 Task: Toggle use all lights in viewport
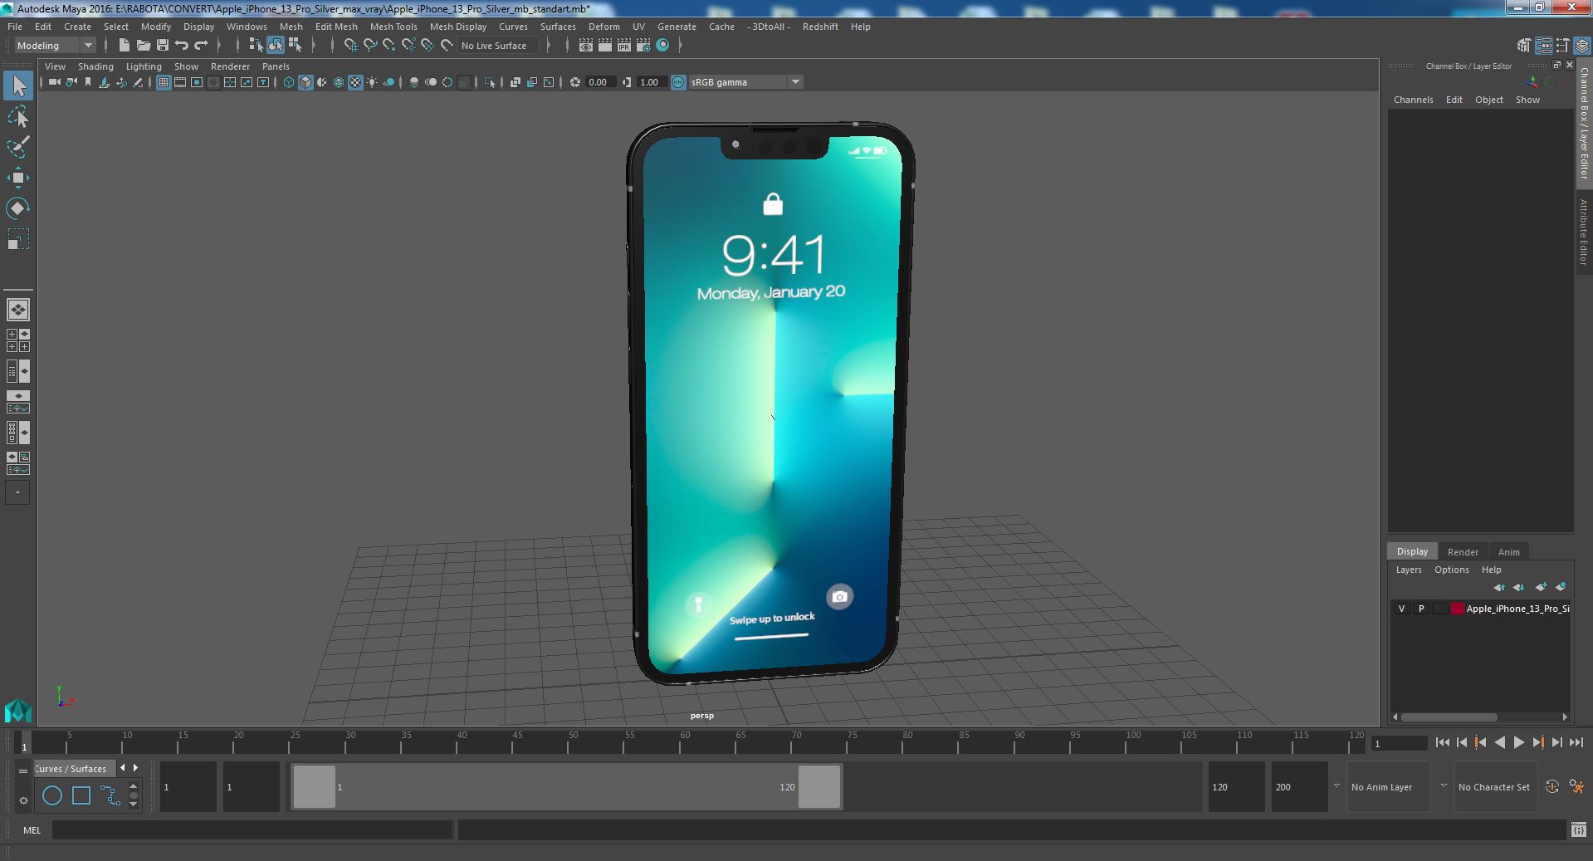(372, 82)
